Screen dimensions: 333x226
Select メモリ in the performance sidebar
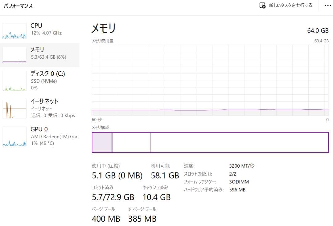37,50
